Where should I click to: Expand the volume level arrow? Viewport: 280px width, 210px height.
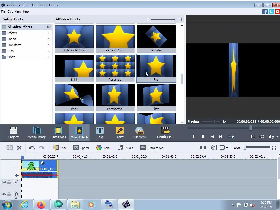click(x=278, y=136)
